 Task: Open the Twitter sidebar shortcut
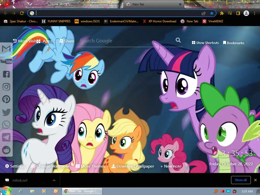tap(6, 112)
